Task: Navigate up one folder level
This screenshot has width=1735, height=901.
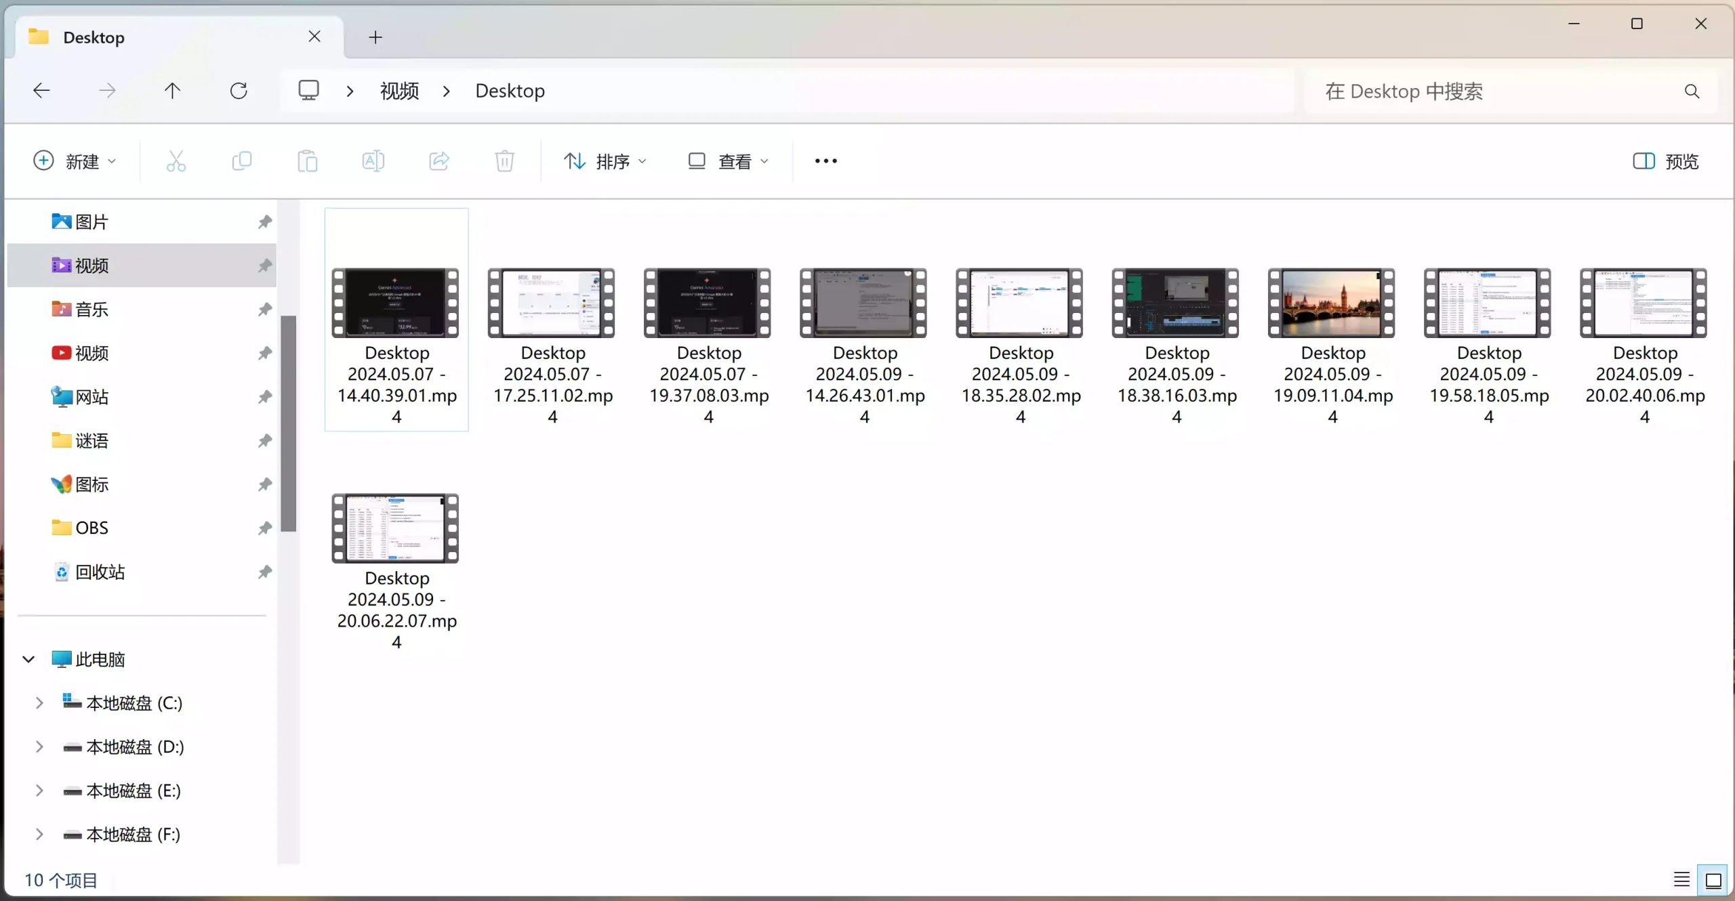Action: (x=172, y=91)
